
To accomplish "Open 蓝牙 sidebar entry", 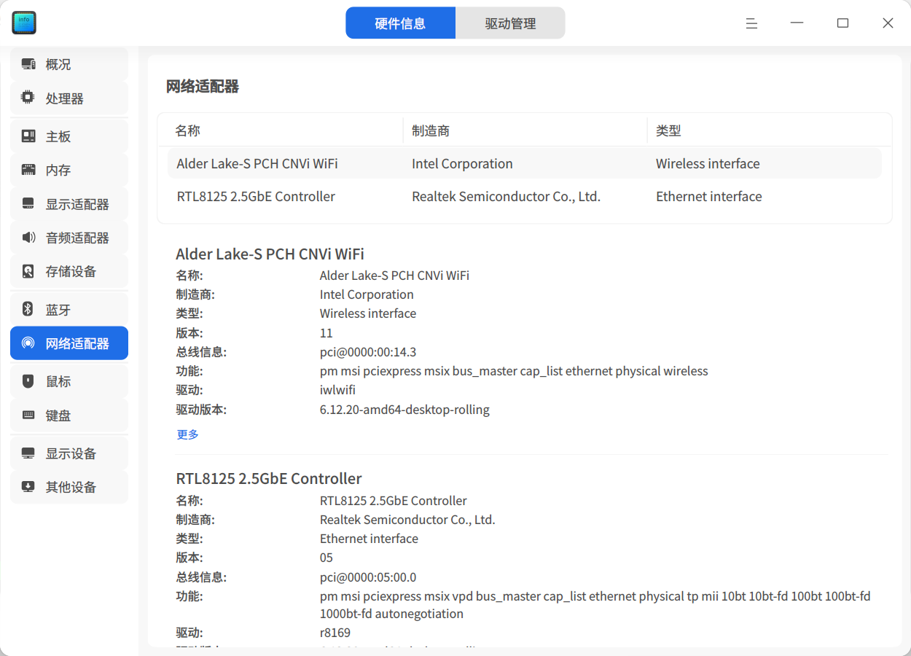I will pos(69,310).
